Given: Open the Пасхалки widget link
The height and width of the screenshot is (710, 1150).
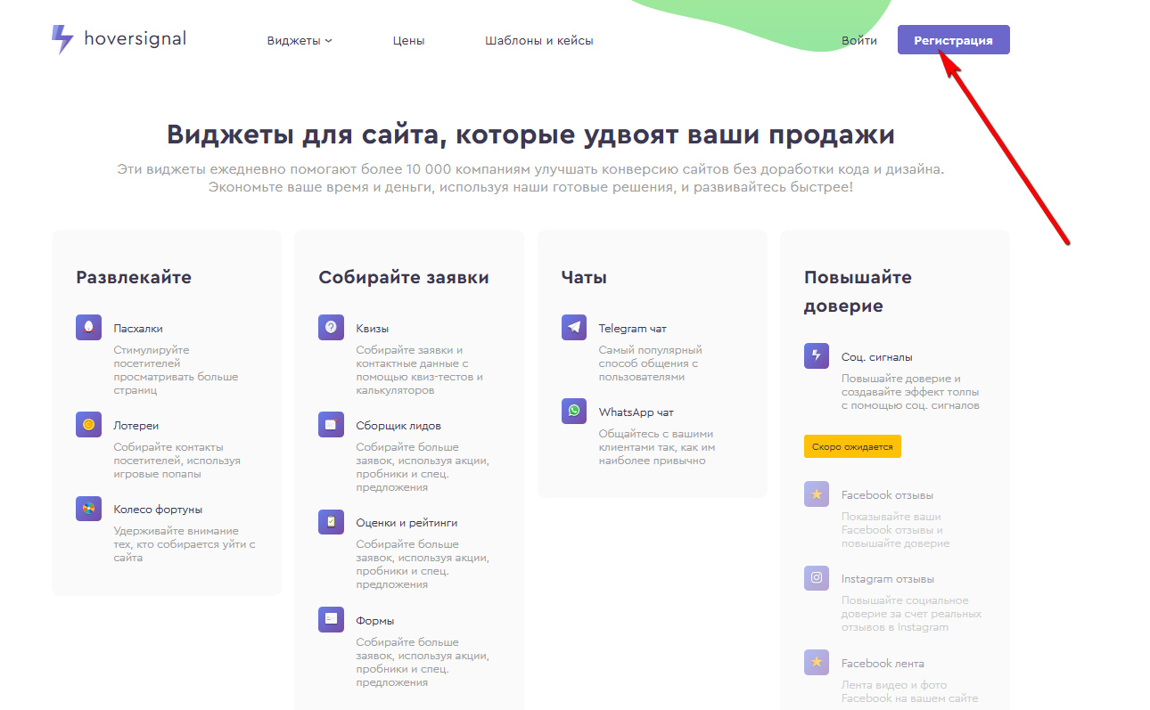Looking at the screenshot, I should (138, 329).
